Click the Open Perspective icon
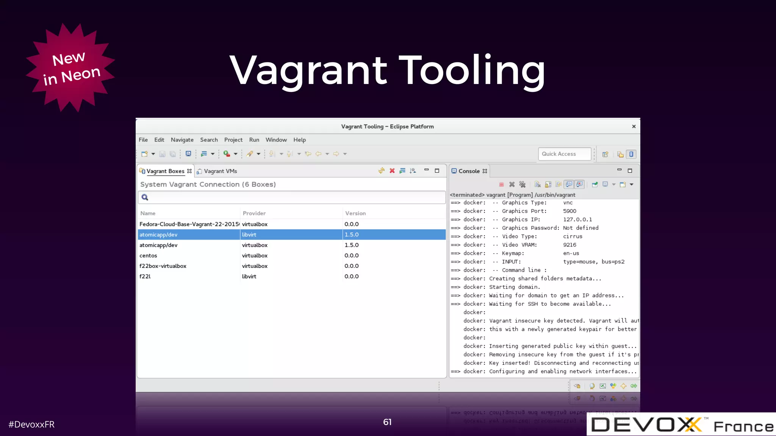 (605, 154)
